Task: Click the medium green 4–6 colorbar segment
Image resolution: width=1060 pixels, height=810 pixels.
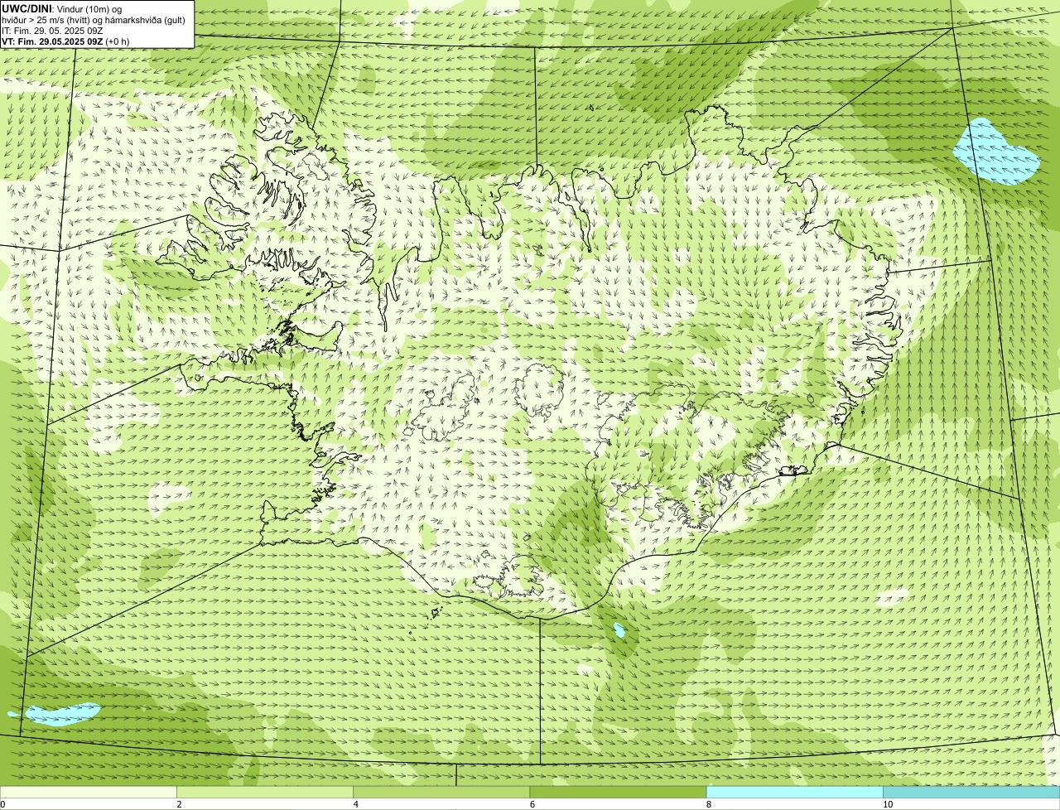Action: coord(441,793)
